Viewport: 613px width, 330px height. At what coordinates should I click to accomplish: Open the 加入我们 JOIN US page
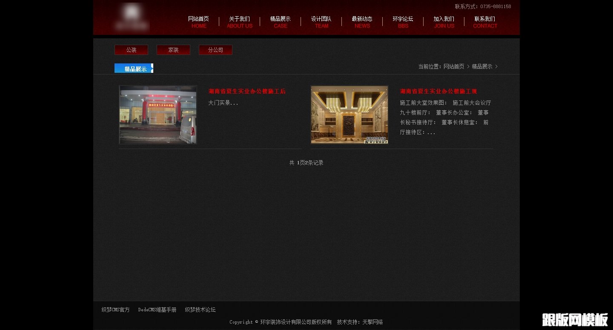(x=444, y=22)
